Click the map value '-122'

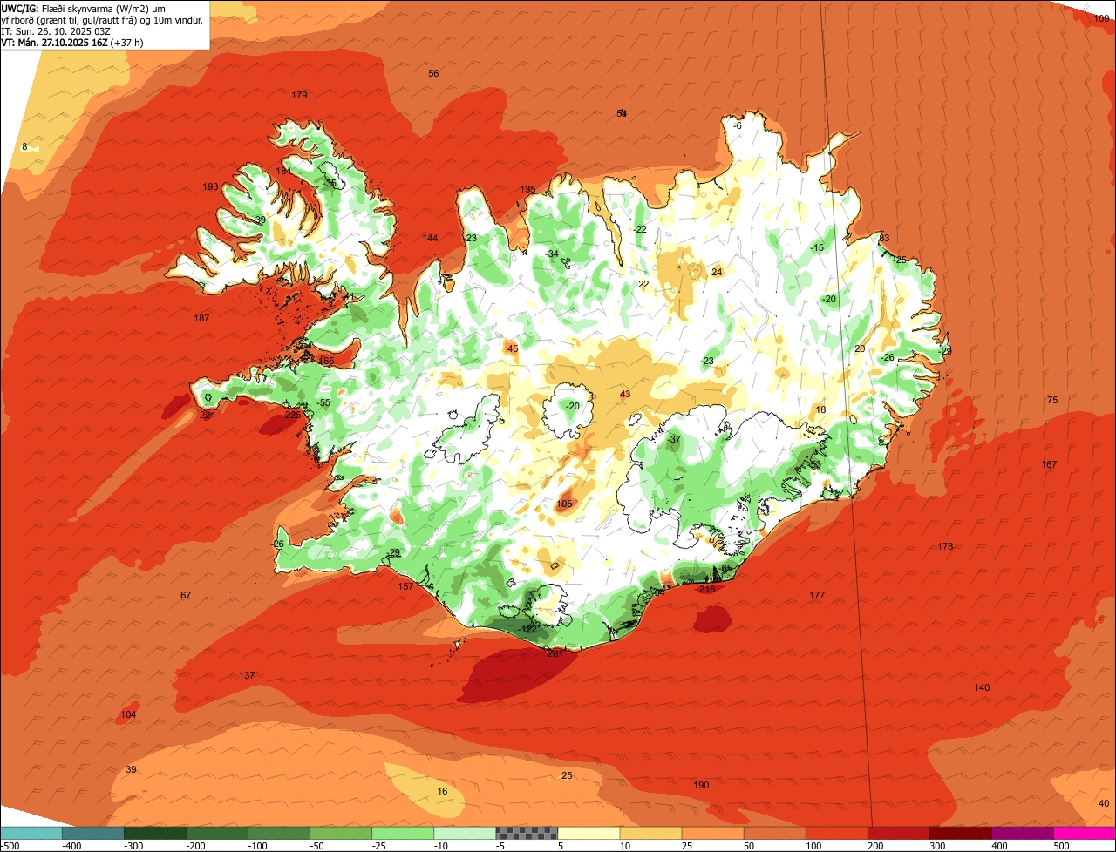tap(527, 629)
